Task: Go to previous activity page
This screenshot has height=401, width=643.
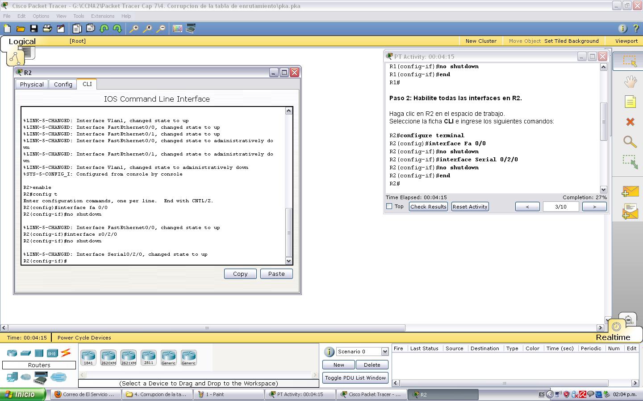Action: pyautogui.click(x=527, y=207)
